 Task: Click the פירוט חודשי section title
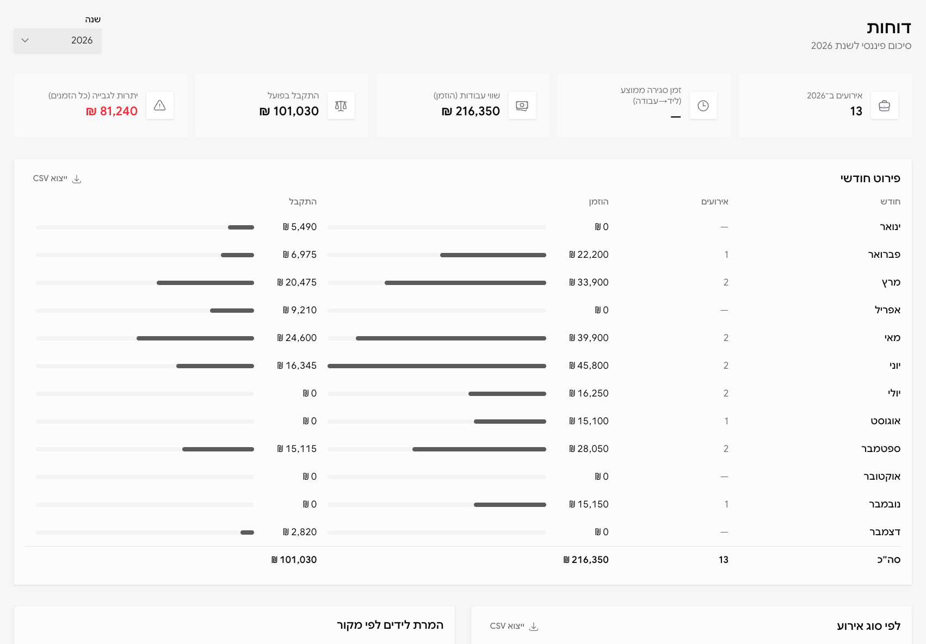870,178
